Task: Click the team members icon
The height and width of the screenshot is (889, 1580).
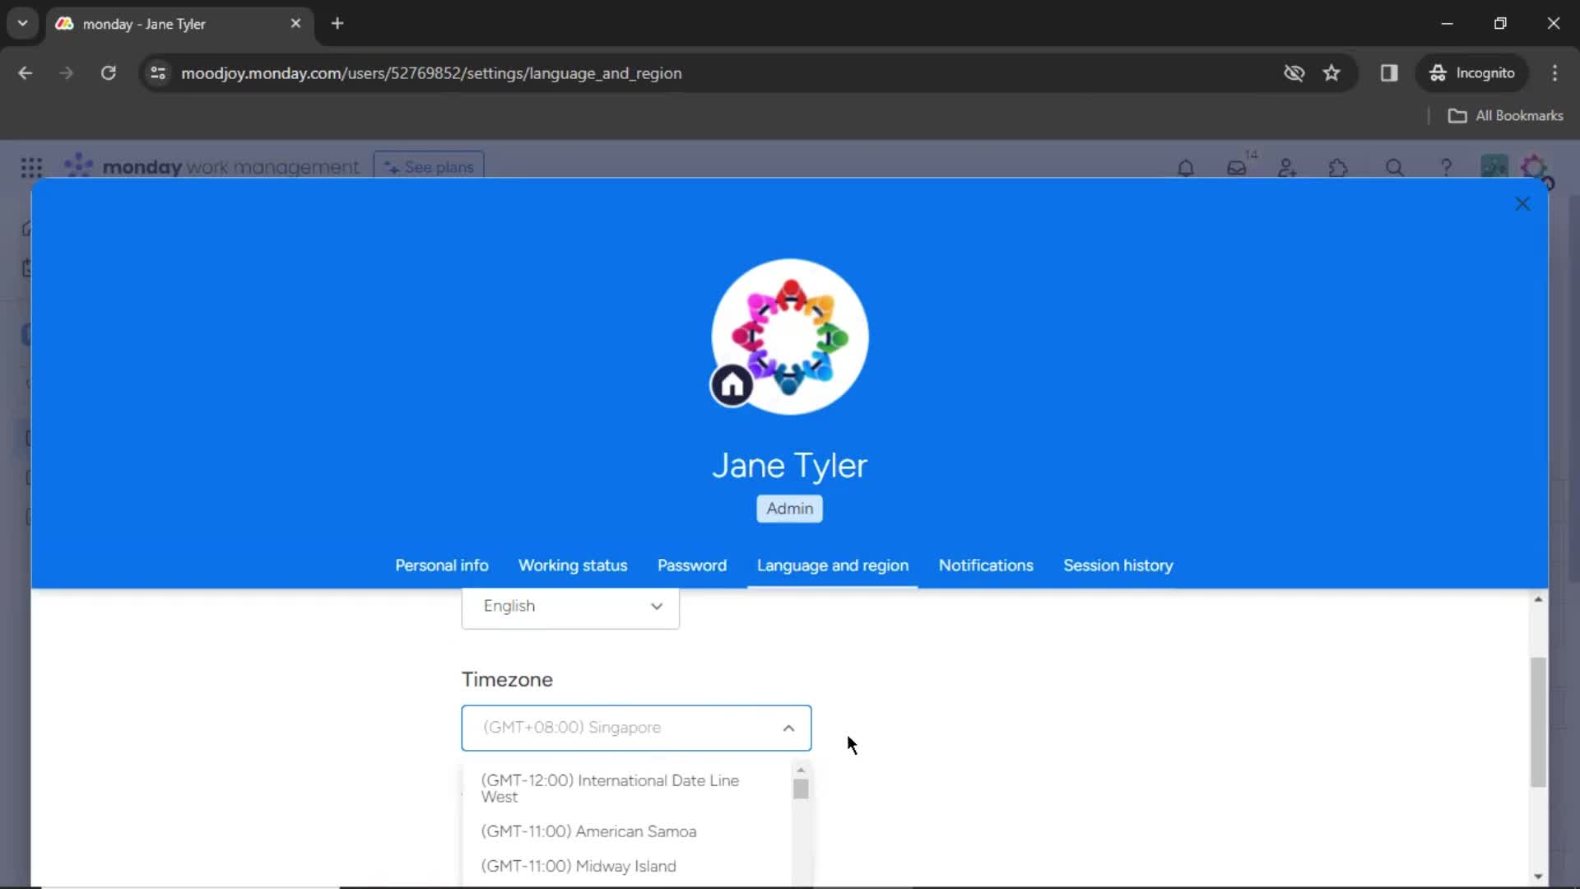Action: click(1287, 168)
